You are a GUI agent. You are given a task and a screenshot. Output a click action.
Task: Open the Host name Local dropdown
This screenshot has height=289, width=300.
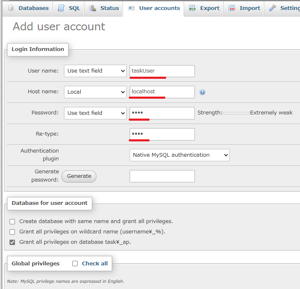[95, 92]
